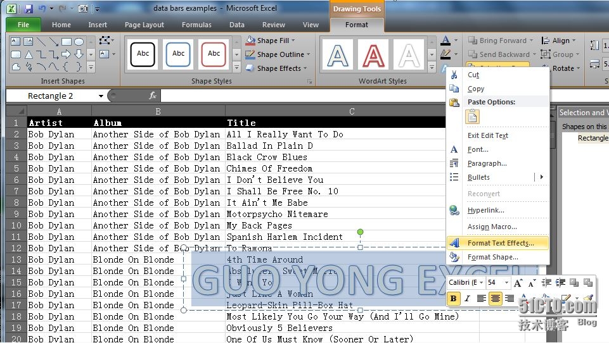This screenshot has width=609, height=343.
Task: Click the Save icon in Quick Access Toolbar
Action: [29, 8]
